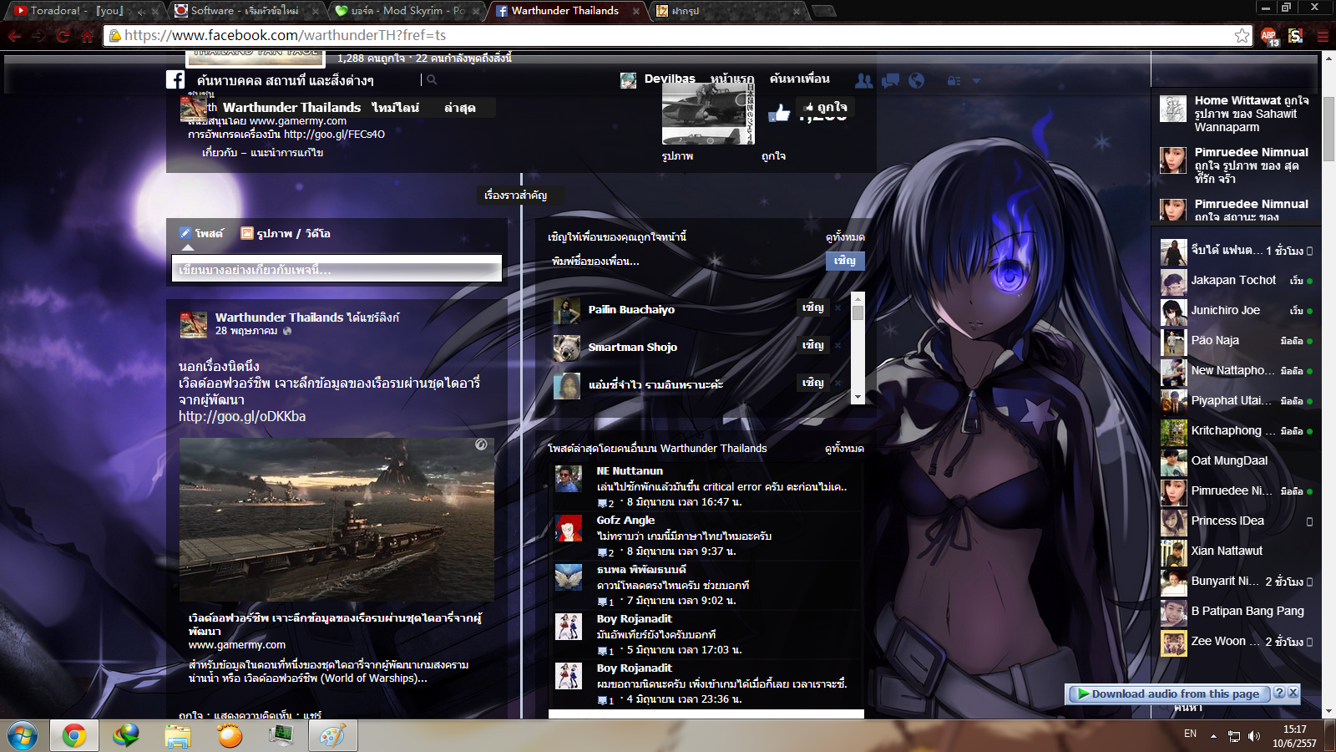Invite Pailin Buachaiyo to the page
Image resolution: width=1336 pixels, height=752 pixels.
[813, 307]
